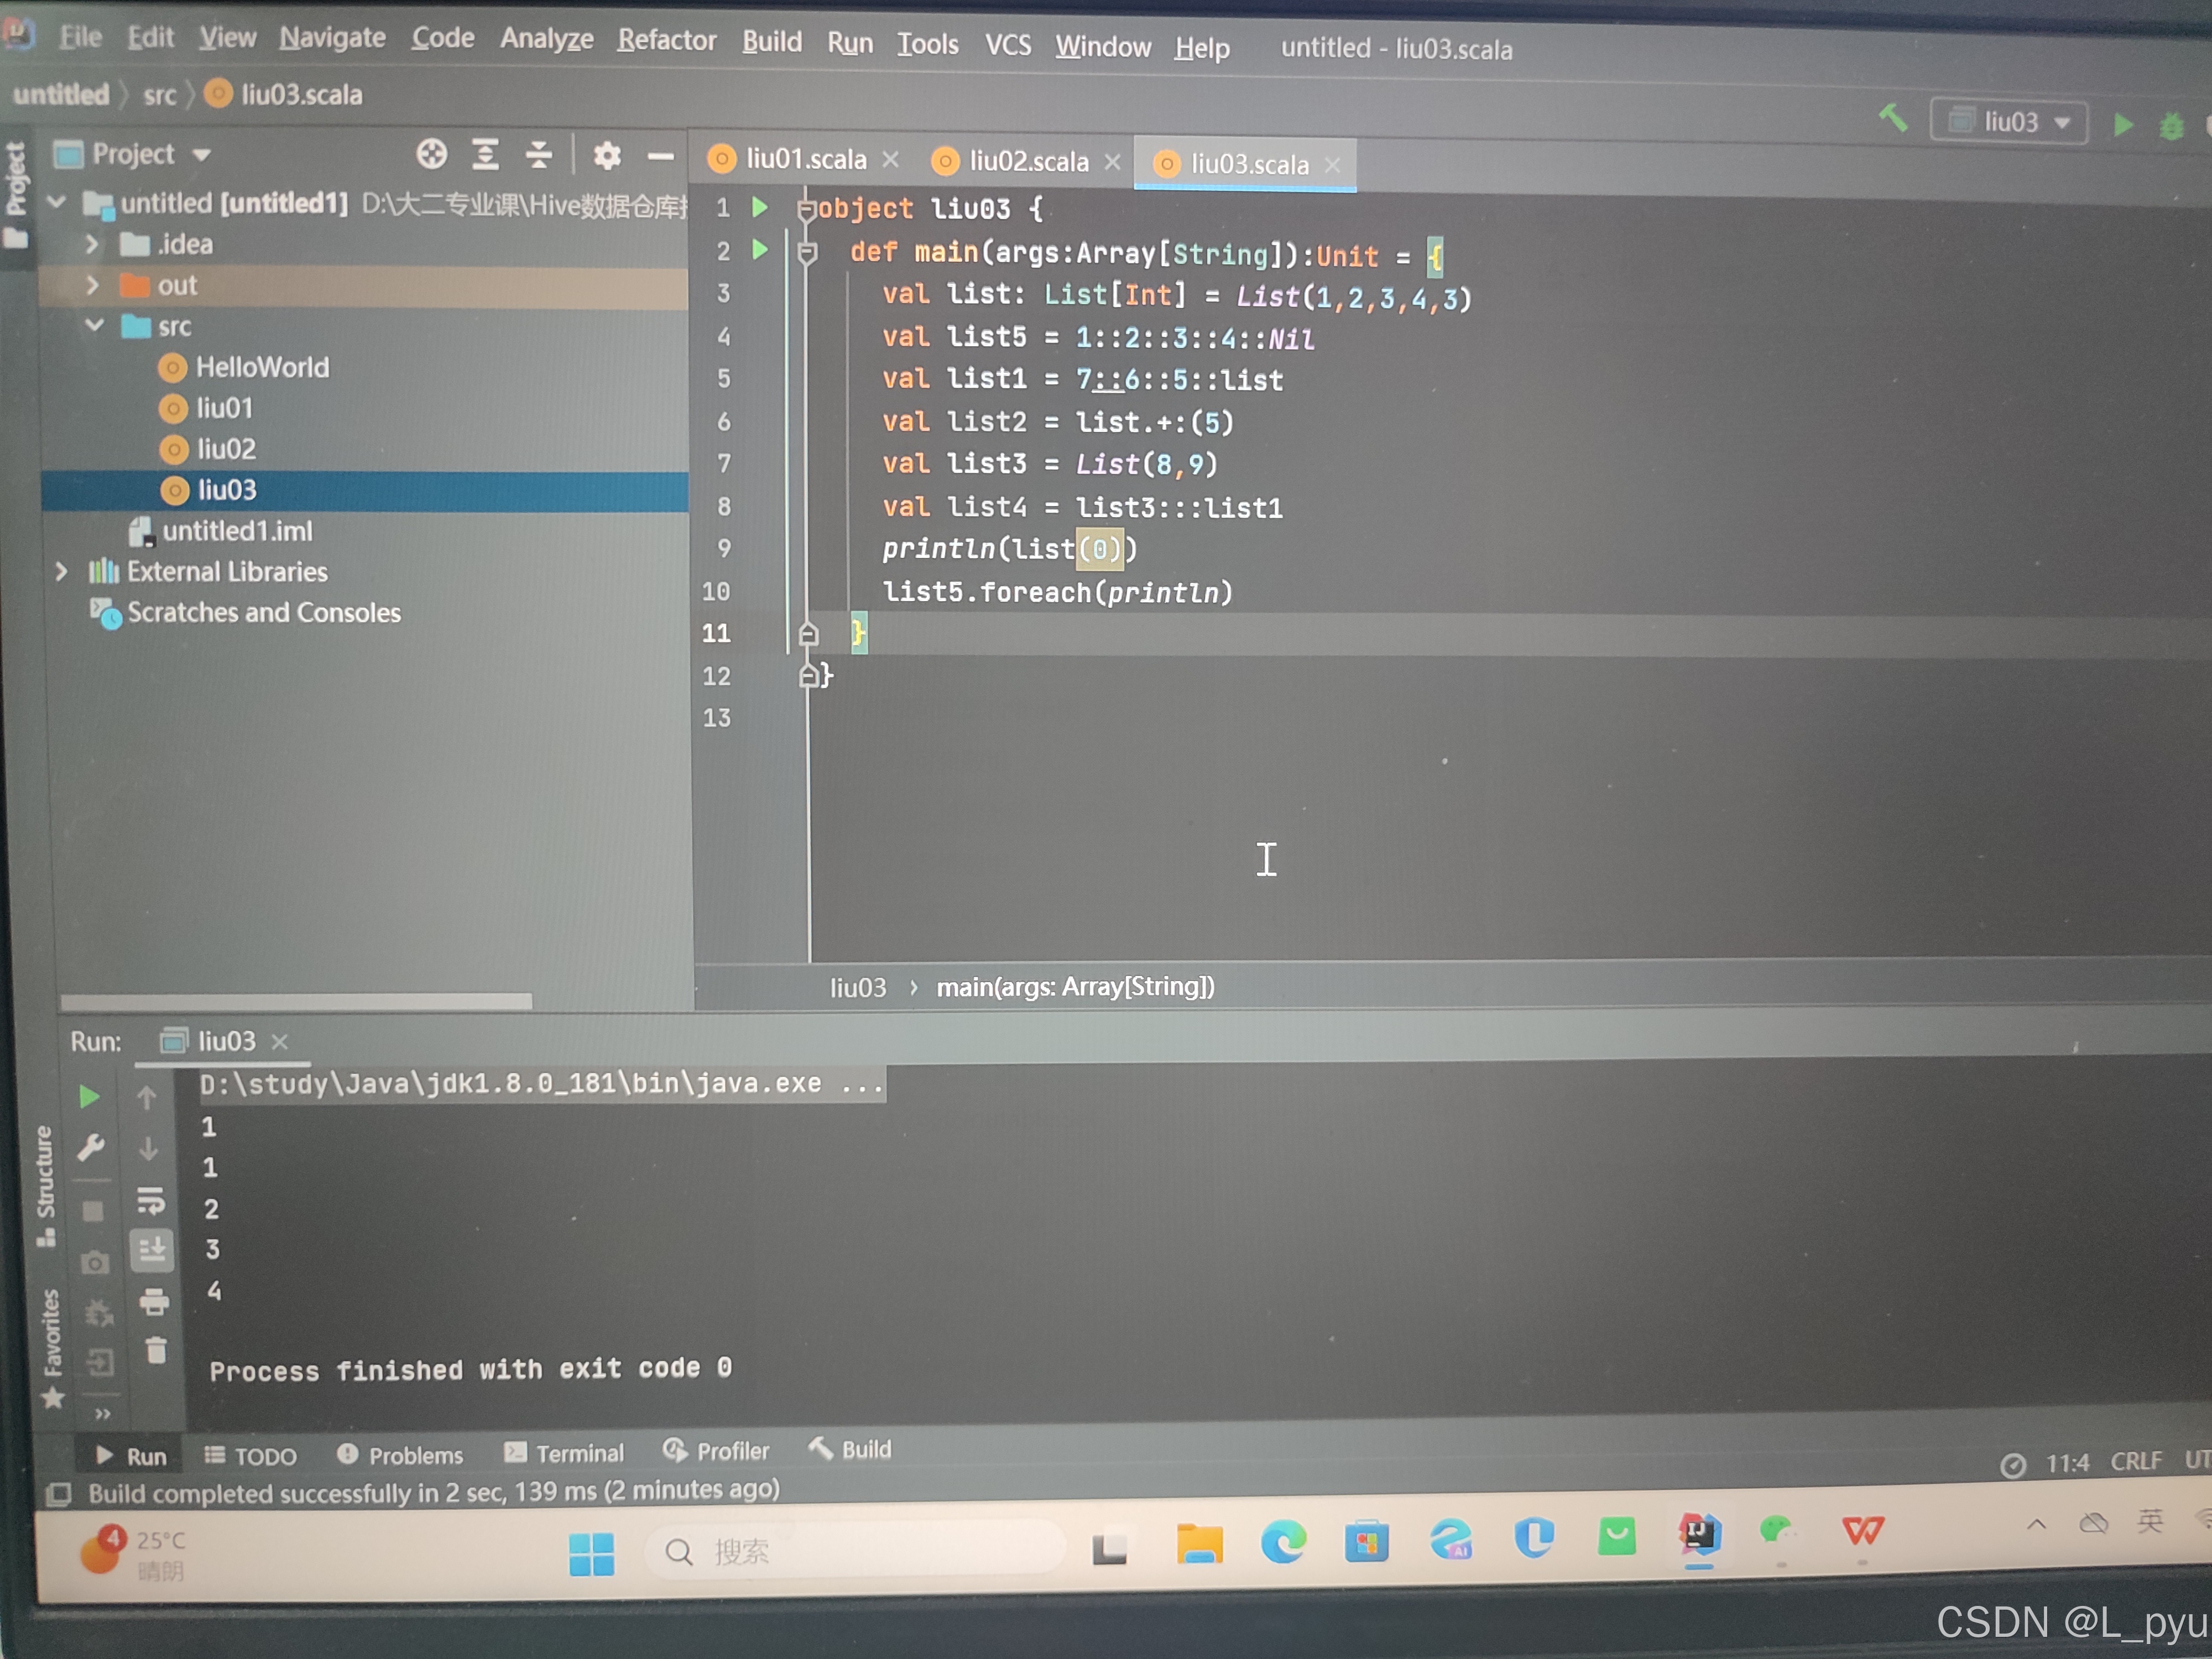Click the Select Opened File target icon

point(432,154)
